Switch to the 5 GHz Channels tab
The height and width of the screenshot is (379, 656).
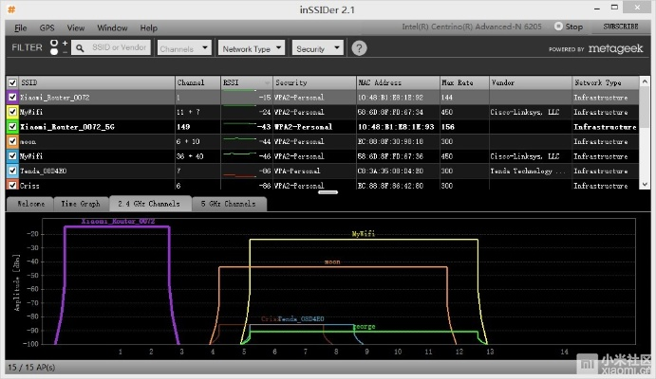[x=229, y=204]
